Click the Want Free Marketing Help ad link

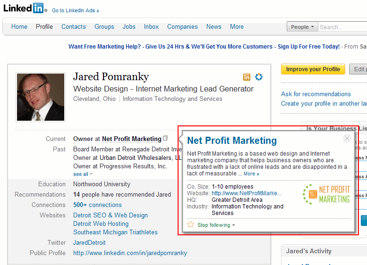click(x=204, y=47)
